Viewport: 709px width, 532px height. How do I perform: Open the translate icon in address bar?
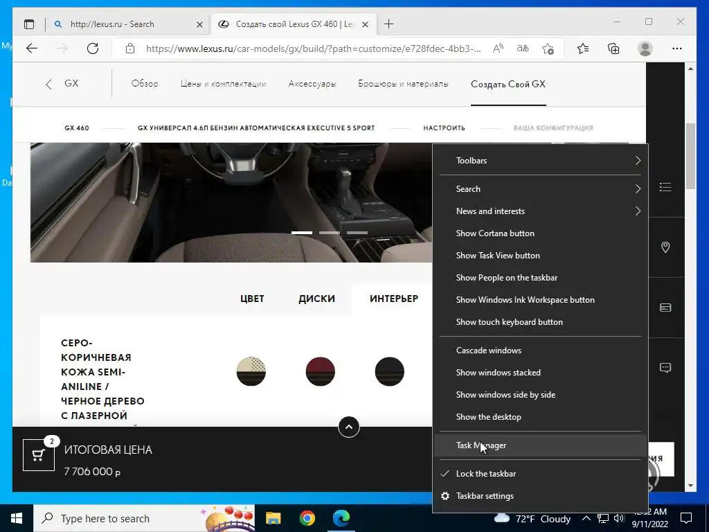point(523,48)
